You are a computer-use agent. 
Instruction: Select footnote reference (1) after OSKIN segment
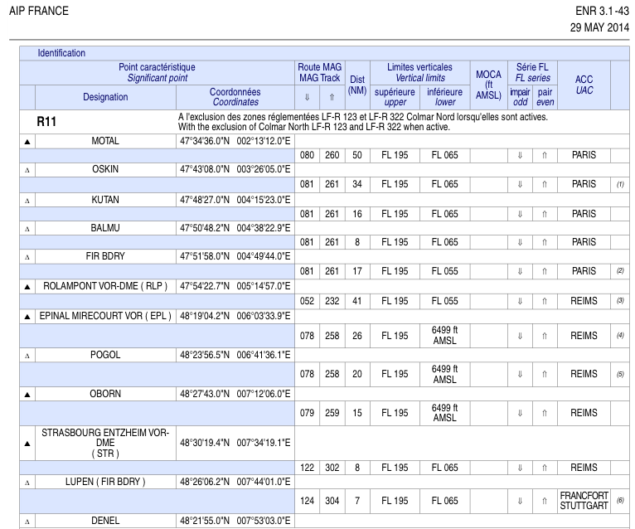point(620,184)
